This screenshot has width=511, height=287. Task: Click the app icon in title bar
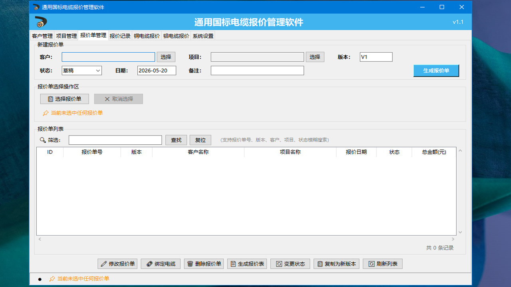coord(36,7)
